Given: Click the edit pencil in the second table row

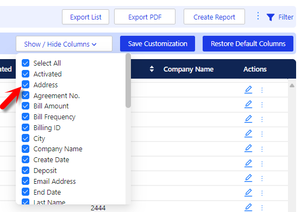Looking at the screenshot, I should 248,104.
